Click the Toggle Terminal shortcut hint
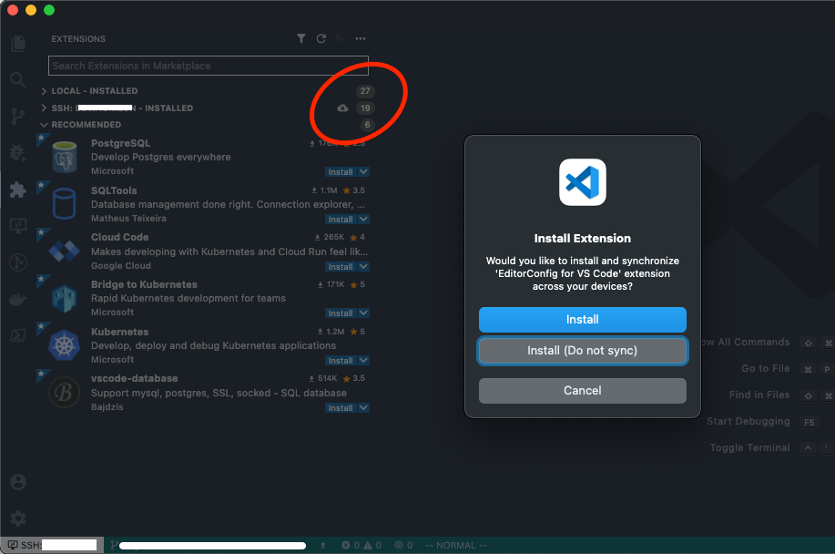 [x=749, y=447]
